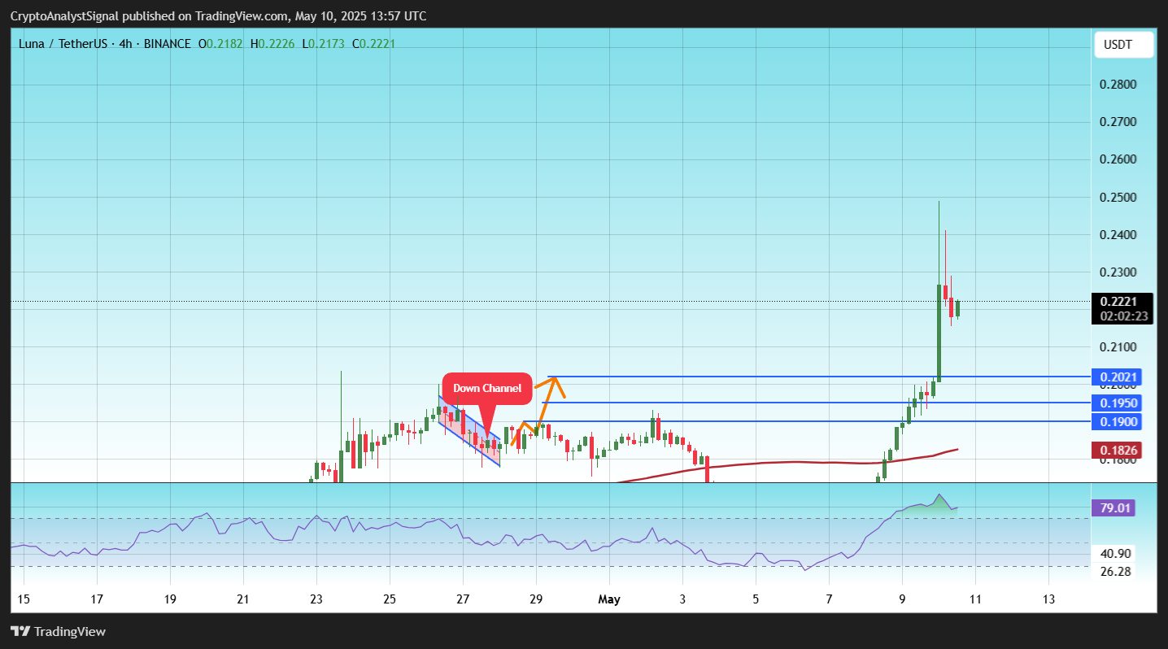Click the May label on time axis
The width and height of the screenshot is (1168, 649).
[609, 599]
